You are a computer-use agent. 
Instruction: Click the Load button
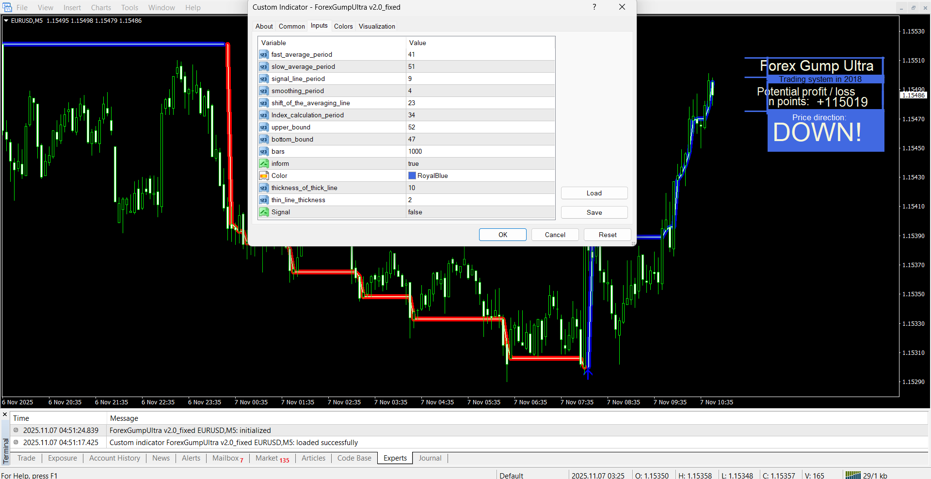pos(594,193)
